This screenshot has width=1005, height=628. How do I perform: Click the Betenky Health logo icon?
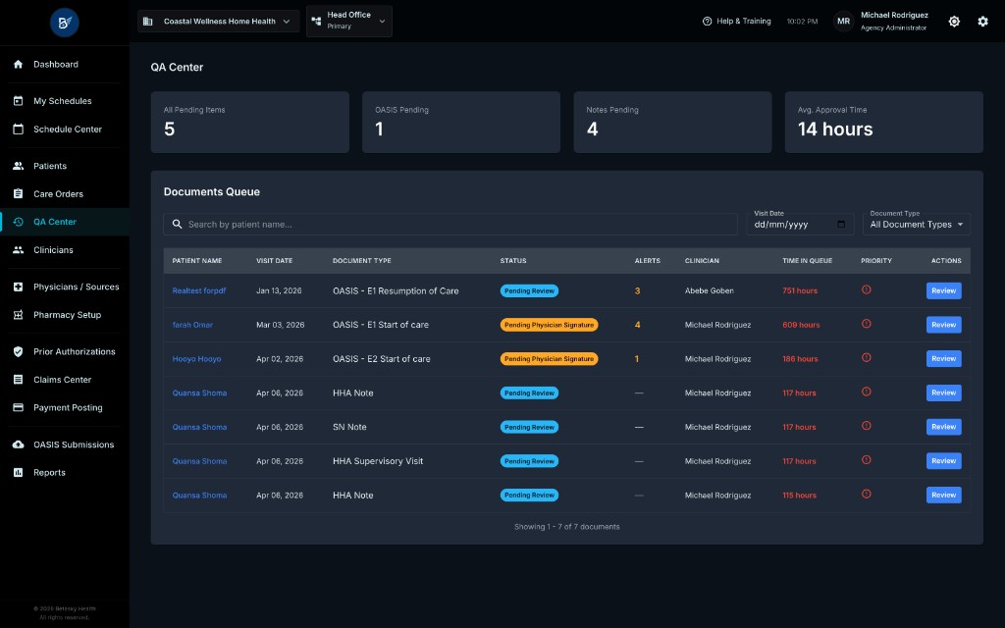click(x=64, y=23)
